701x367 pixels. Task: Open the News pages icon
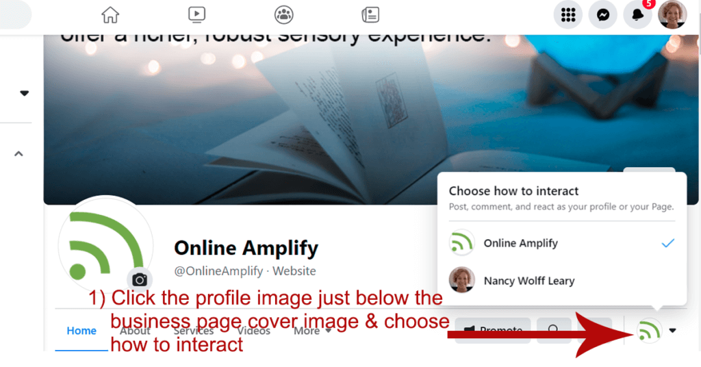(x=370, y=15)
